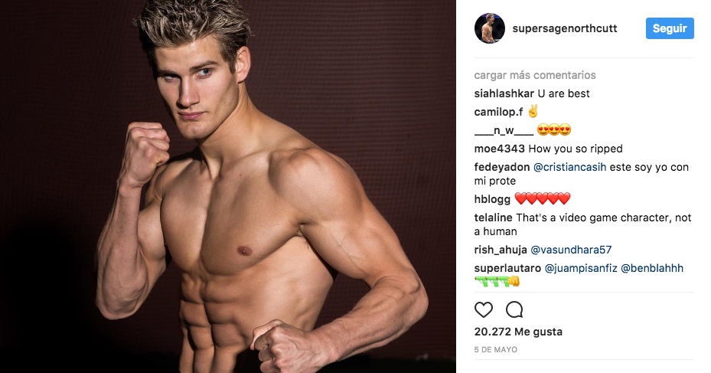View the 20.272 Me gusta likes list

[x=518, y=332]
